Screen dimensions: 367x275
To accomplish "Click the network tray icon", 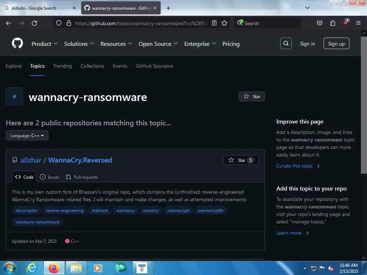I will pyautogui.click(x=313, y=269).
